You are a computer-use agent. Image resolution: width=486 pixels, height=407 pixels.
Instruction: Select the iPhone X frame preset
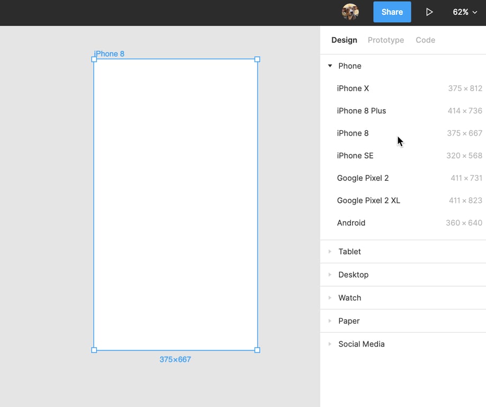coord(353,89)
